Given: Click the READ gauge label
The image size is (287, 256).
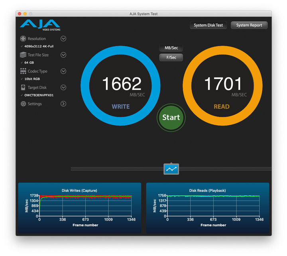Looking at the screenshot, I should [x=222, y=106].
